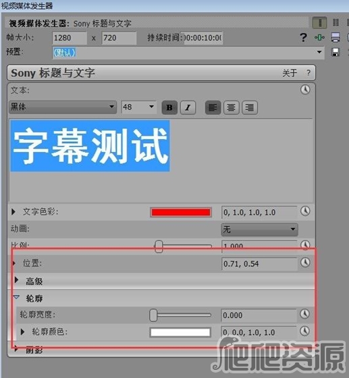Open 关于 about link
This screenshot has width=349, height=378.
(x=290, y=73)
